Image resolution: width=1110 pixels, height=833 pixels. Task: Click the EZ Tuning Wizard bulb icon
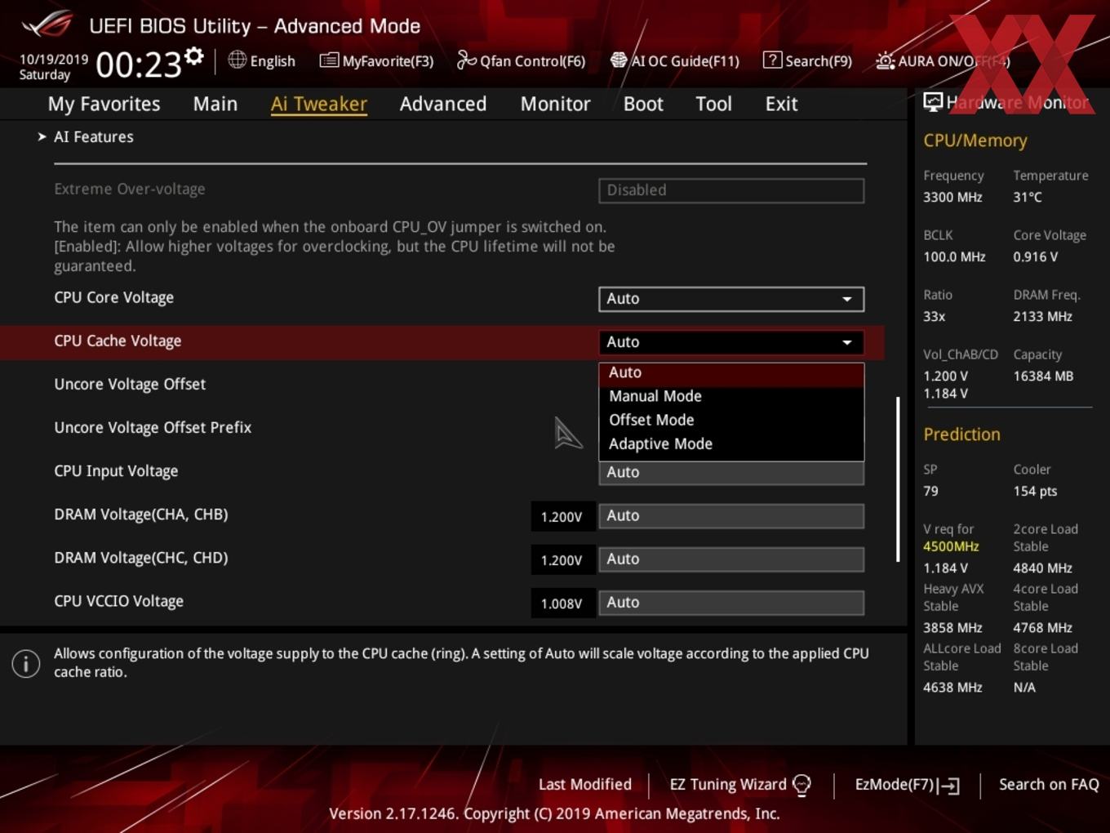[801, 785]
